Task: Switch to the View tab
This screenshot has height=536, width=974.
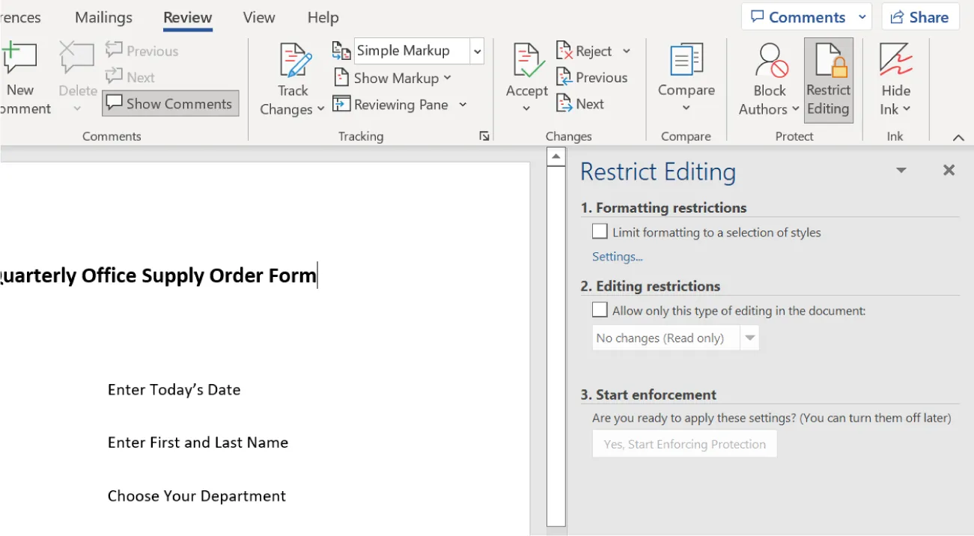Action: pyautogui.click(x=258, y=17)
